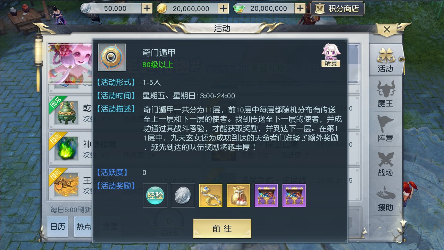Click the 前往 go button

pos(222,229)
